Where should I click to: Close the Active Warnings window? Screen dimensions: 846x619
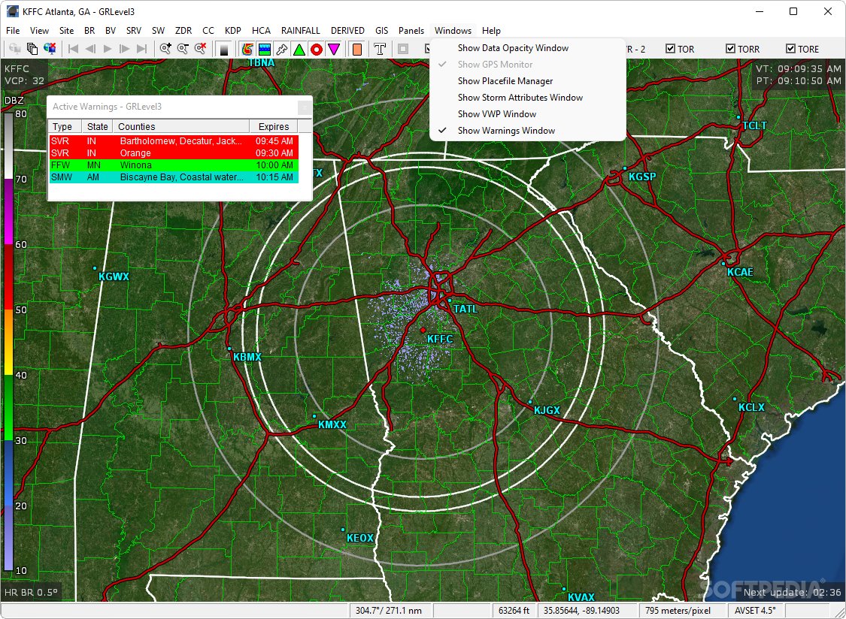pyautogui.click(x=305, y=107)
